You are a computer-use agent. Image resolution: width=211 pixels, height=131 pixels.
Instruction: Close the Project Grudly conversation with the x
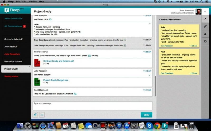(29, 67)
